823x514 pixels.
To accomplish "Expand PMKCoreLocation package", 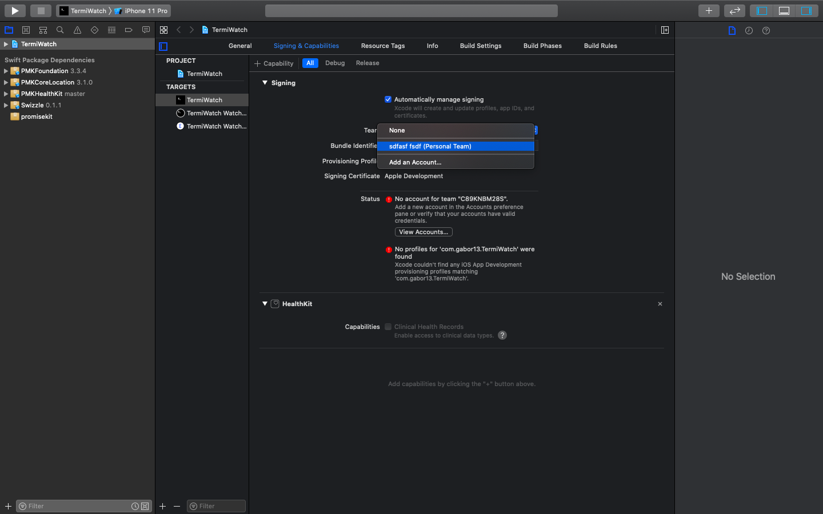I will 6,82.
